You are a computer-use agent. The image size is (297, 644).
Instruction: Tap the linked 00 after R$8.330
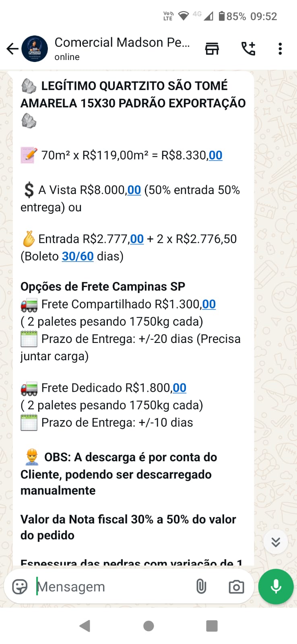pos(216,155)
